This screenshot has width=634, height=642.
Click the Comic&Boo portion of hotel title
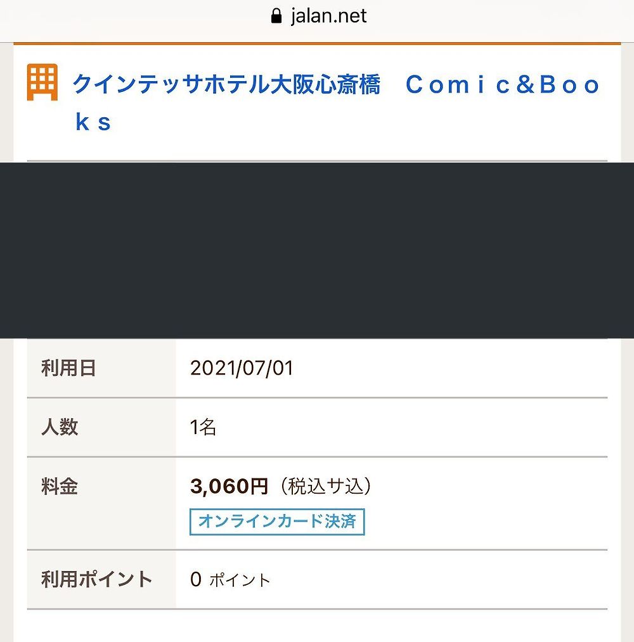pyautogui.click(x=503, y=84)
